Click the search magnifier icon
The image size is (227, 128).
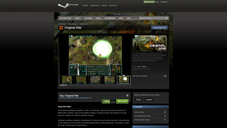(167, 18)
